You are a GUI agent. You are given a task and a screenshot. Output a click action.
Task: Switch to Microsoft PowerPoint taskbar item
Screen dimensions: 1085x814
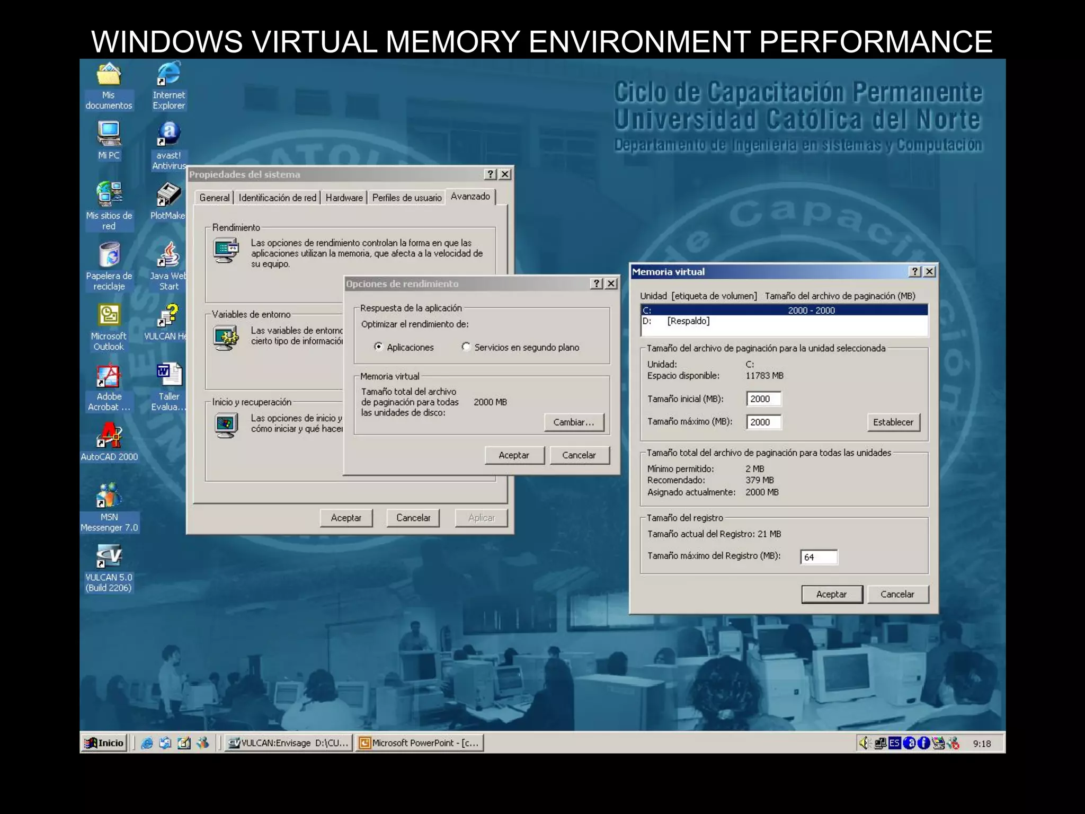(420, 743)
